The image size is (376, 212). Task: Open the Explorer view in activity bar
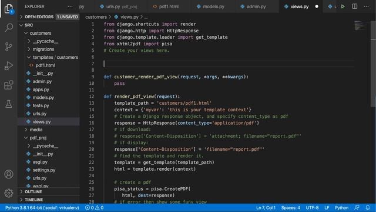click(9, 9)
